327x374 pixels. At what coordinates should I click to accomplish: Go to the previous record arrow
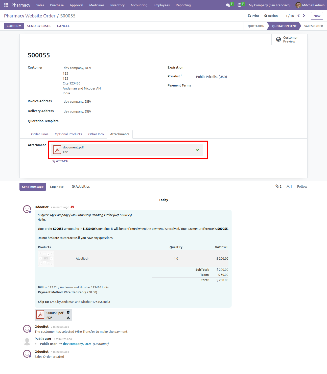click(298, 16)
